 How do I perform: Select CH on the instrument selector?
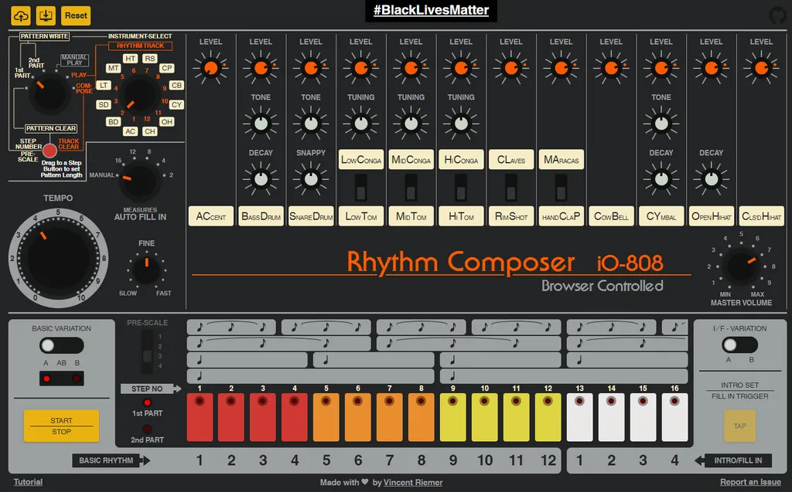[x=150, y=131]
